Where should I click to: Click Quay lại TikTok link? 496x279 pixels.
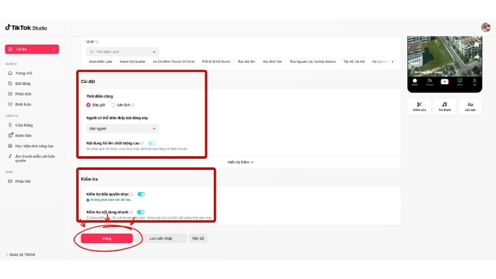(20, 255)
